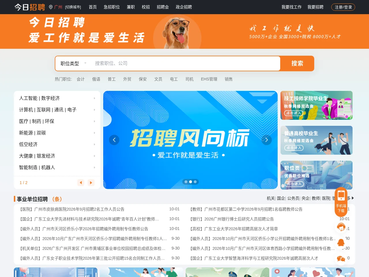Filter listings by 央企
This screenshot has width=369, height=277.
tap(306, 198)
